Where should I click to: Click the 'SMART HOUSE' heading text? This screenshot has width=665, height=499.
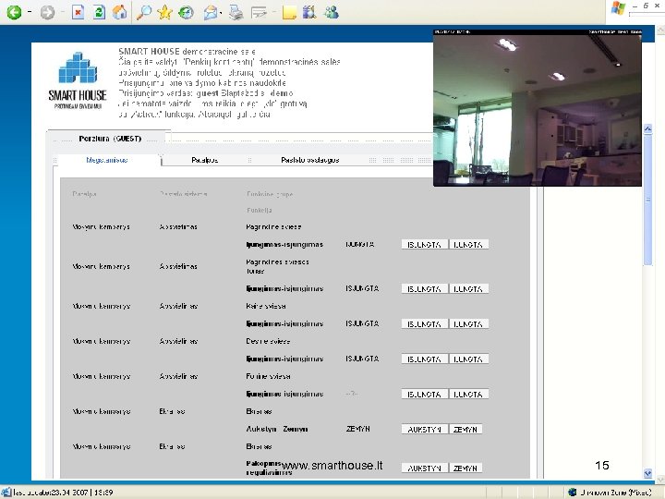tap(149, 52)
